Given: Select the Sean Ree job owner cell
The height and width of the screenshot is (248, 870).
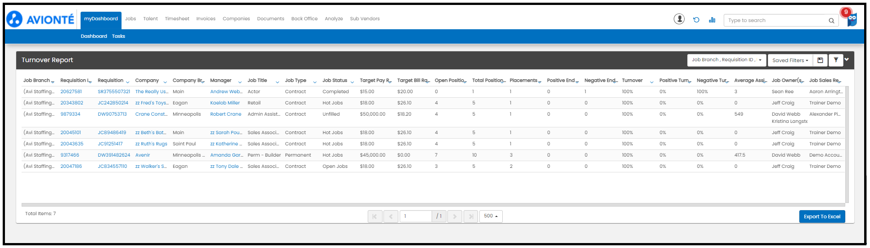Looking at the screenshot, I should (783, 92).
